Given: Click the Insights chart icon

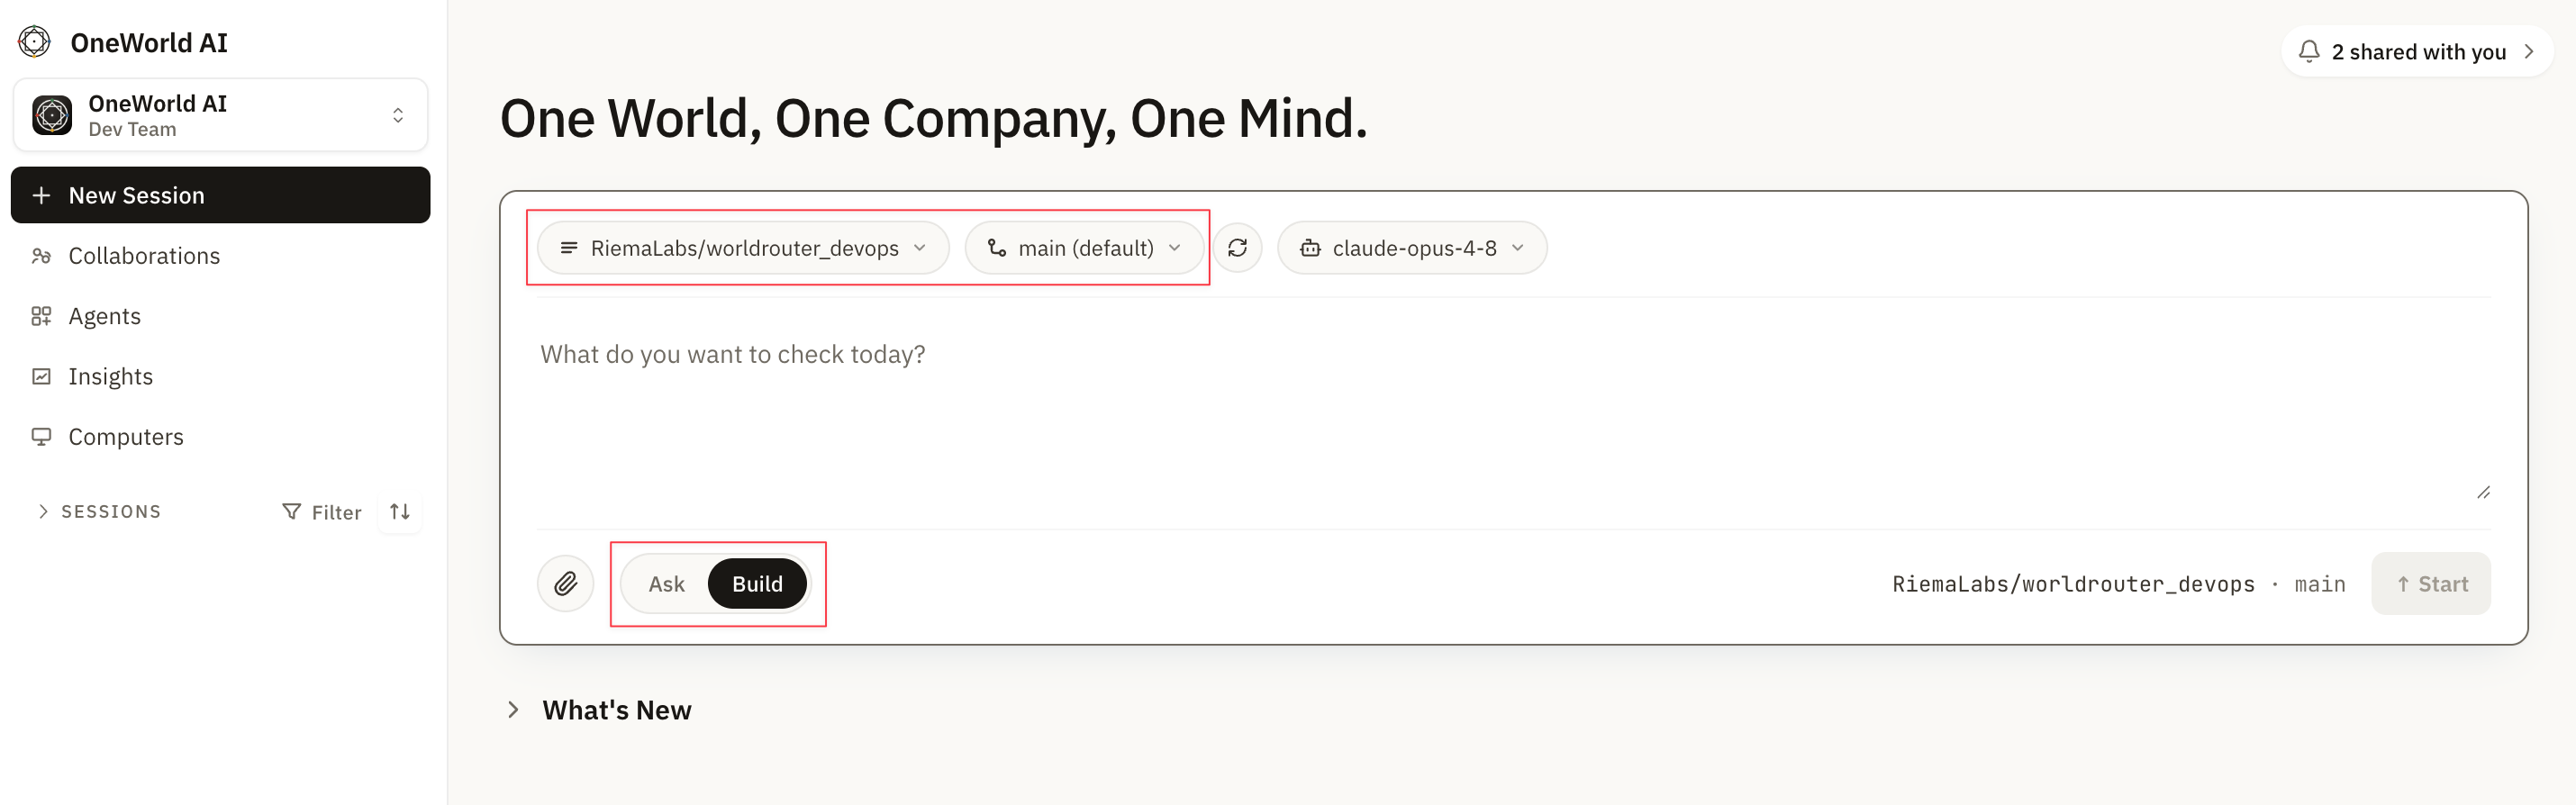Looking at the screenshot, I should point(41,376).
